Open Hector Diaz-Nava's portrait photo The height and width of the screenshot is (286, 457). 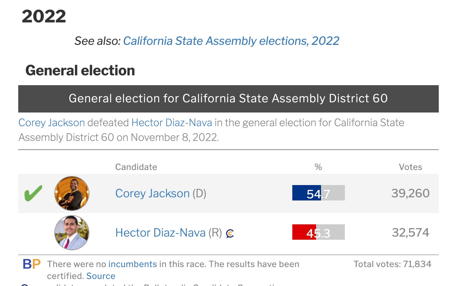coord(72,233)
